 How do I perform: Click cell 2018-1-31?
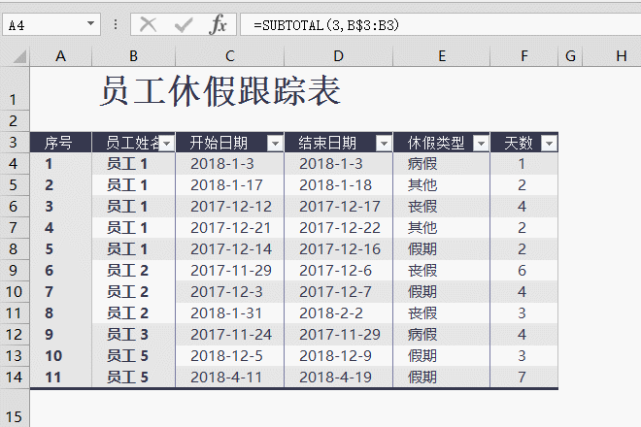point(230,313)
